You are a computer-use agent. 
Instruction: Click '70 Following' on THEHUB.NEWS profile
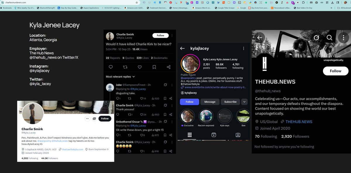coord(266,136)
